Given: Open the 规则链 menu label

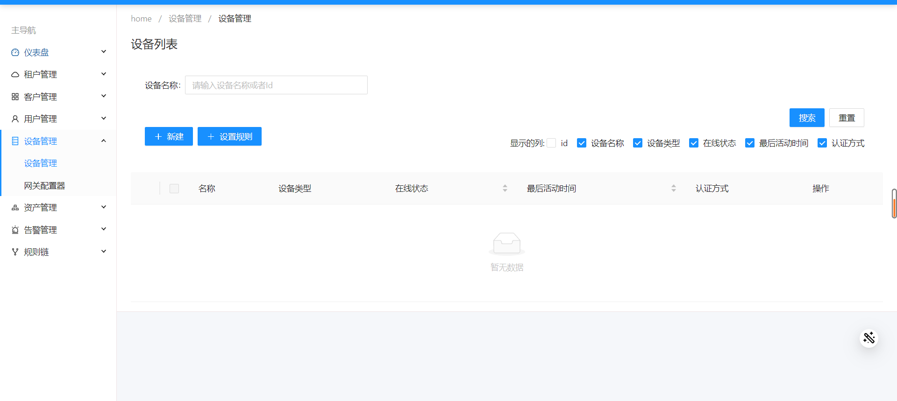Looking at the screenshot, I should [x=36, y=252].
